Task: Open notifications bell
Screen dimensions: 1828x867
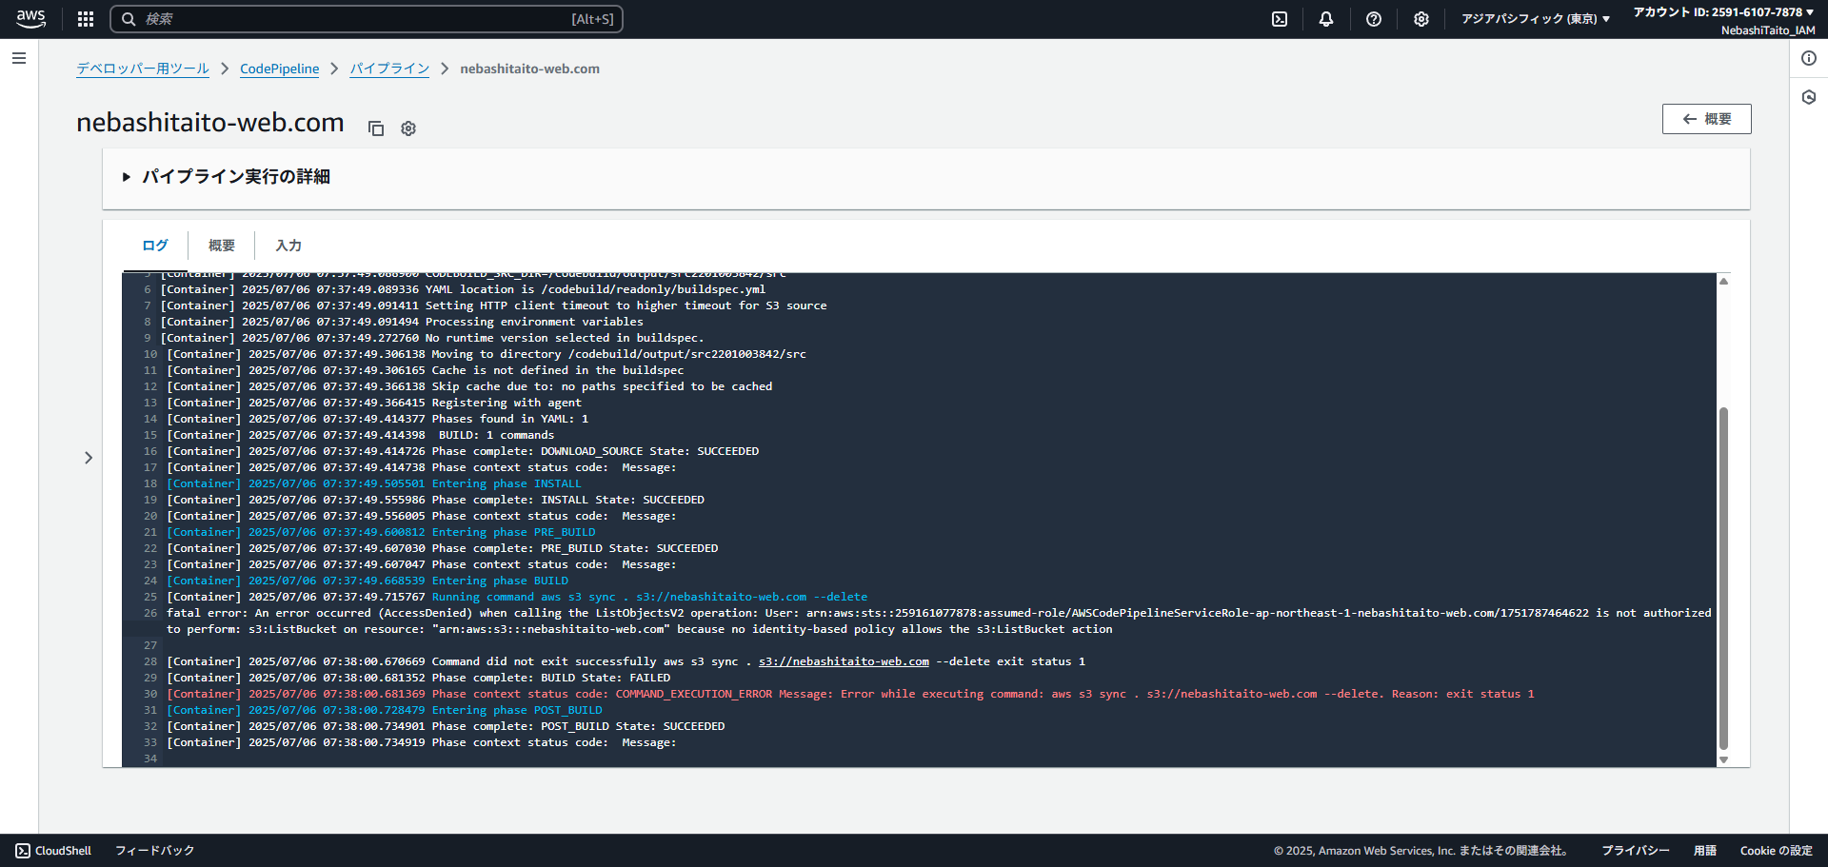Action: (1326, 19)
